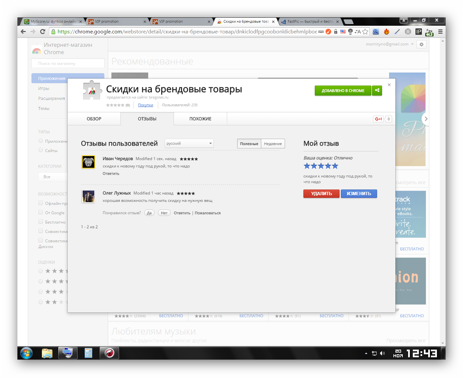This screenshot has height=377, width=463.
Task: Select the Приложения type radio button
Action: [40, 141]
